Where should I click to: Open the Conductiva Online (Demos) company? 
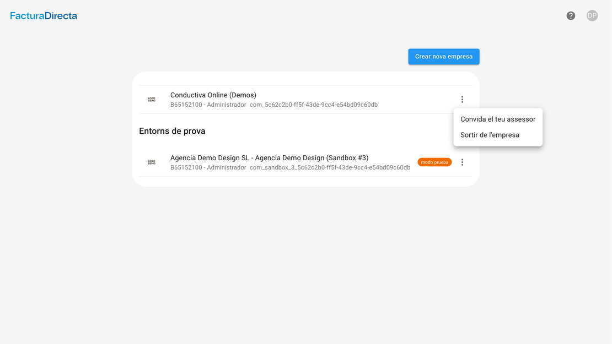point(213,95)
